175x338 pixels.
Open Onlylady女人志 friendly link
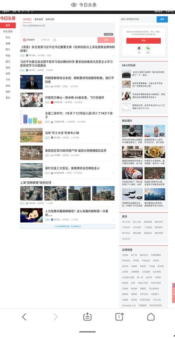tap(129, 305)
